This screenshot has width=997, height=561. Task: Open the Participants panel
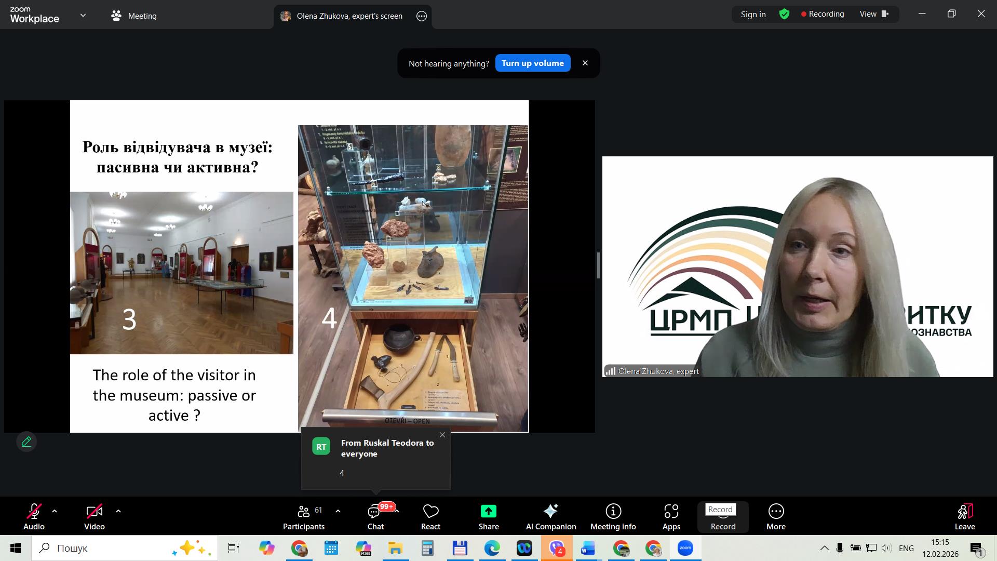[x=304, y=517]
